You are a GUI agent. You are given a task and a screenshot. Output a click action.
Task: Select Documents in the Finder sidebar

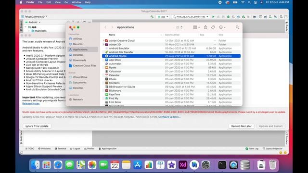(79, 83)
